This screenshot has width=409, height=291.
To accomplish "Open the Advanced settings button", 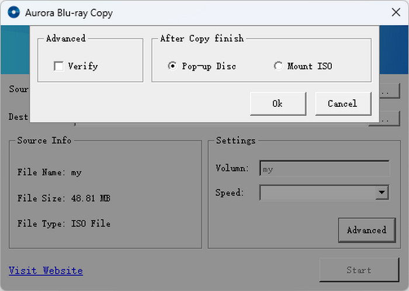I will (366, 230).
